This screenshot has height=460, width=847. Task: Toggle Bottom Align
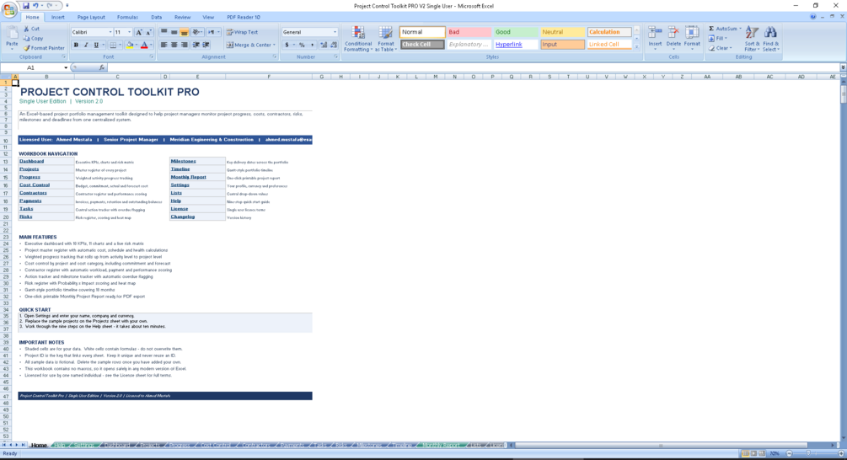[x=185, y=32]
